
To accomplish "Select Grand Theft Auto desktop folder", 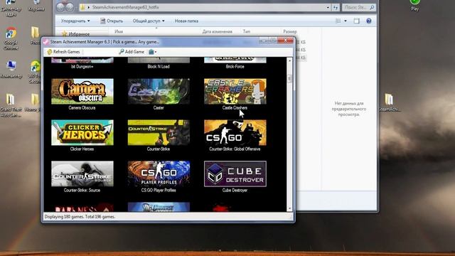I will point(11,105).
